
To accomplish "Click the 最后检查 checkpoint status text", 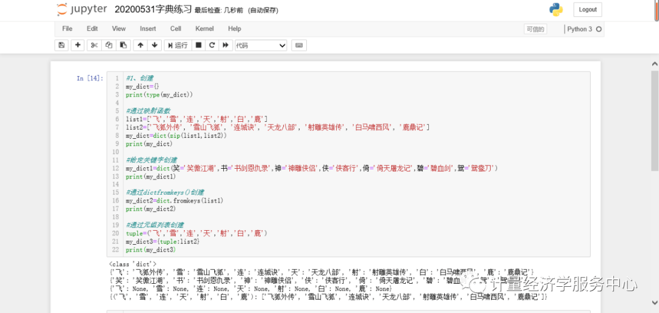I will (x=219, y=10).
